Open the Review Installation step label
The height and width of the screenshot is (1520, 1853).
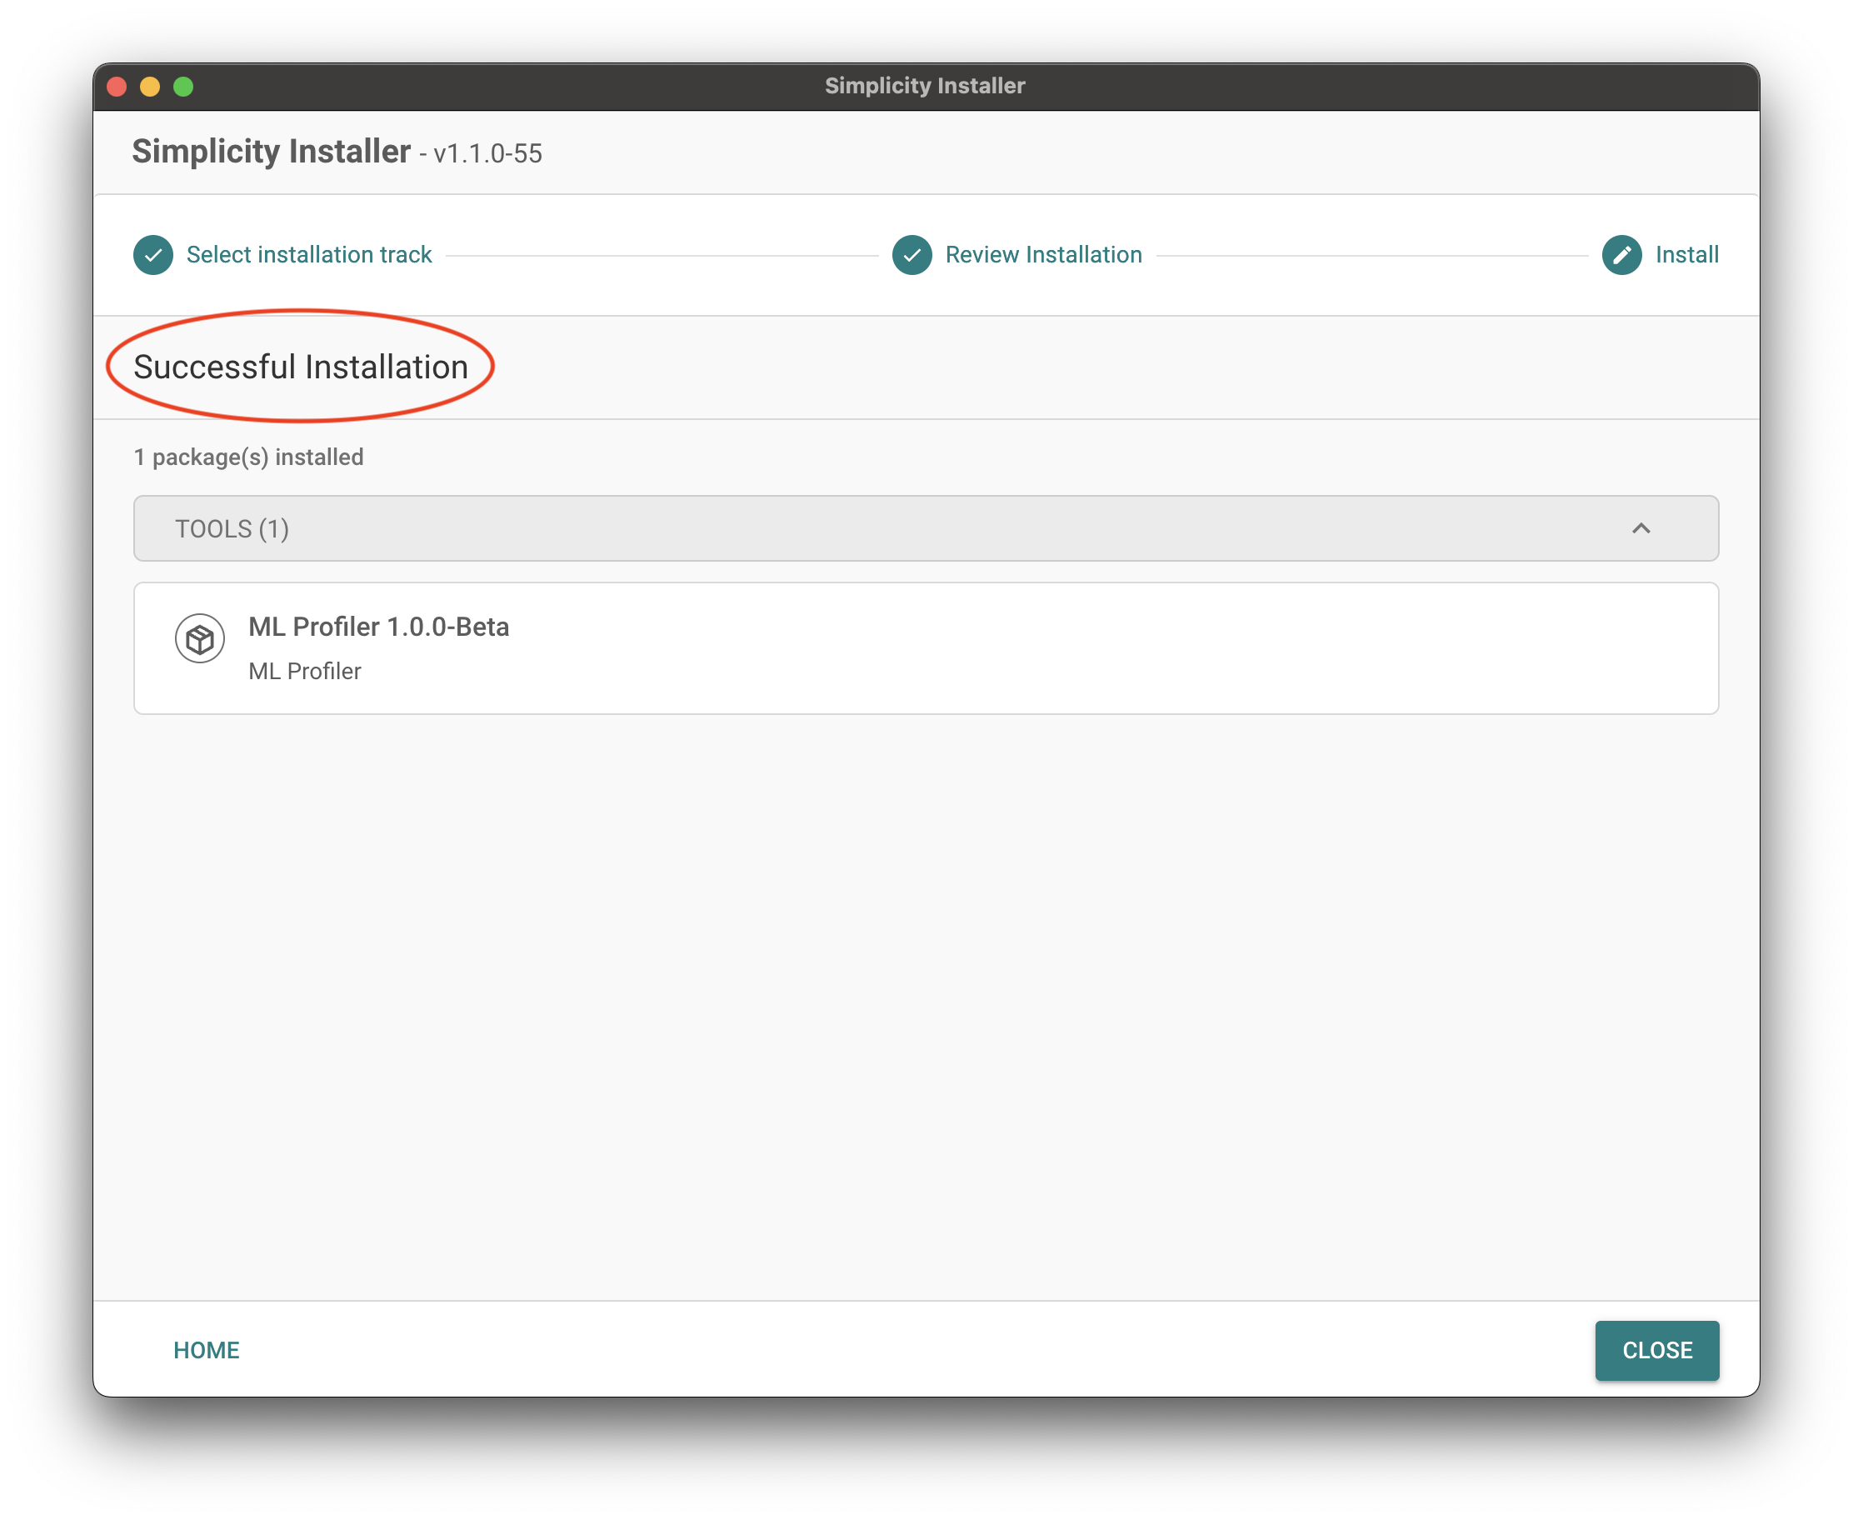[x=1041, y=254]
